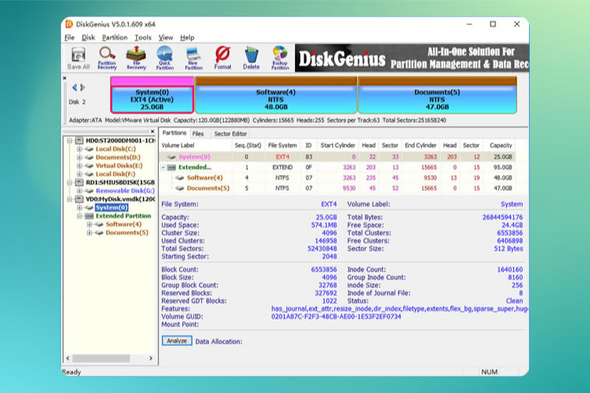This screenshot has height=393, width=590.
Task: Go to next disk with right arrow
Action: pos(82,88)
